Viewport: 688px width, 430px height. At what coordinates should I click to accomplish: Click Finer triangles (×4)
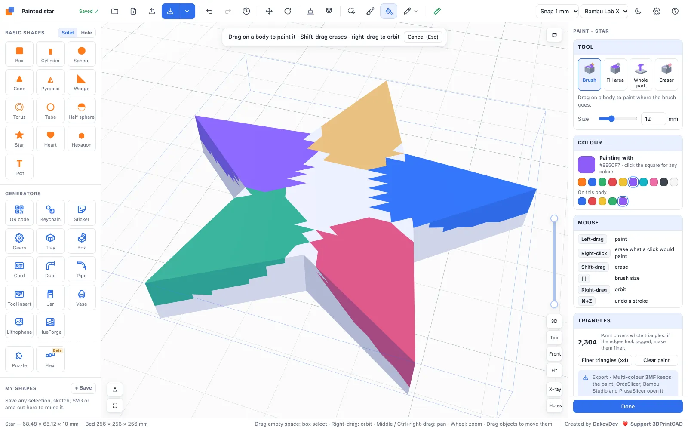coord(605,360)
